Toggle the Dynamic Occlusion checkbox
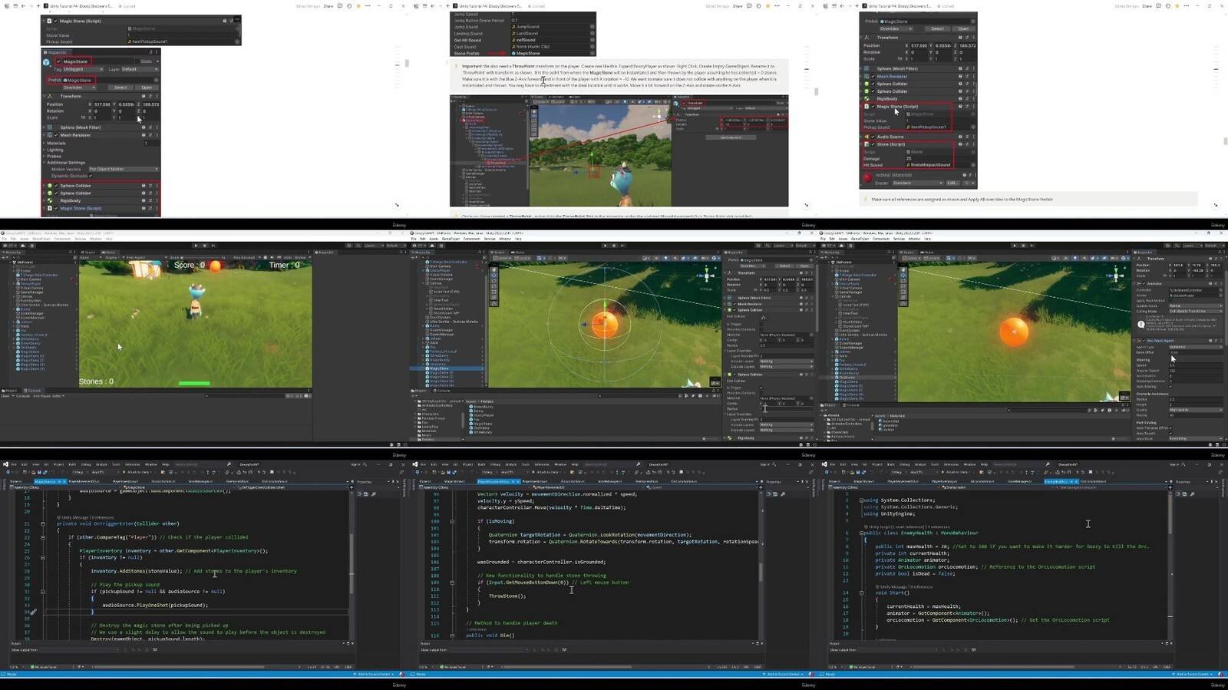1228x690 pixels. click(91, 176)
